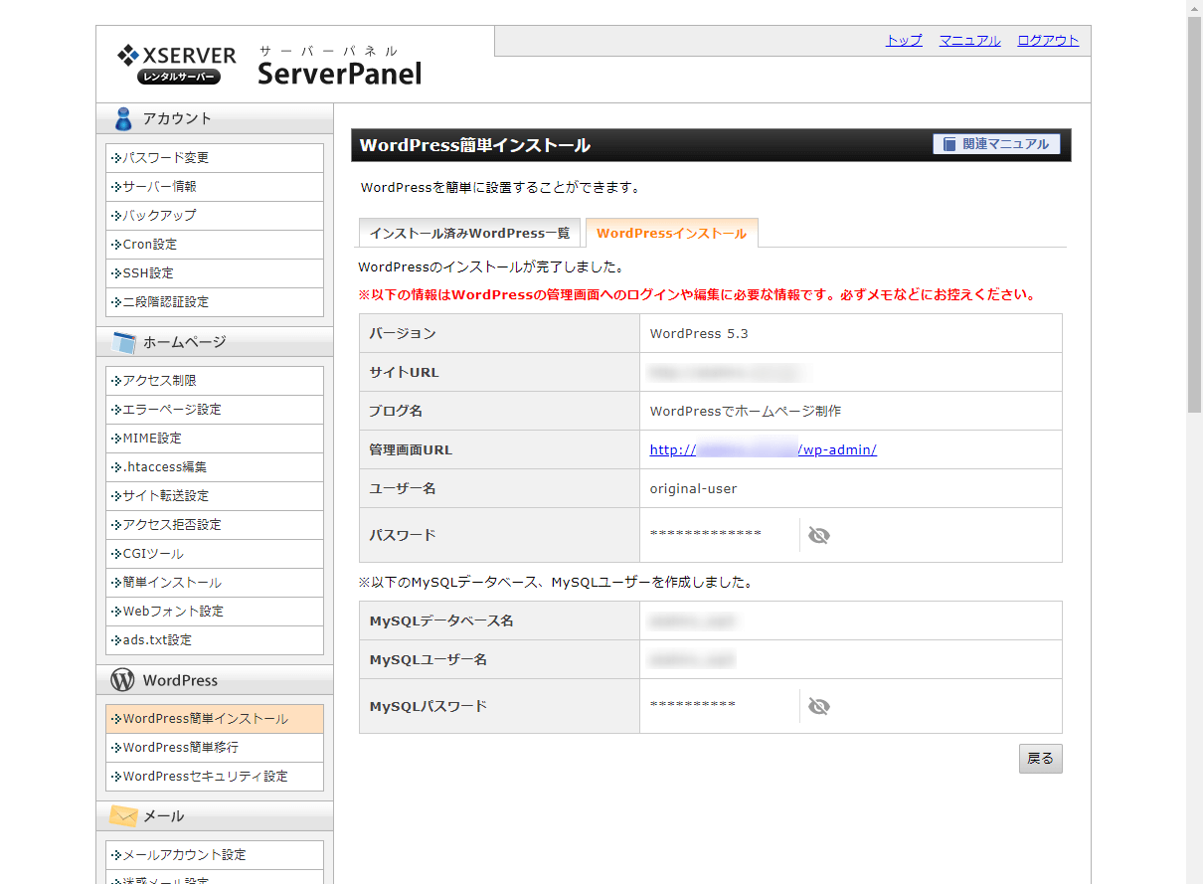Open サーバー情報 in sidebar
1203x884 pixels.
215,187
